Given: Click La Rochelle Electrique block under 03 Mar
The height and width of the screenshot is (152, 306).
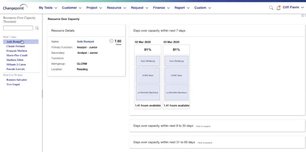Looking at the screenshot, I should pos(176,92).
